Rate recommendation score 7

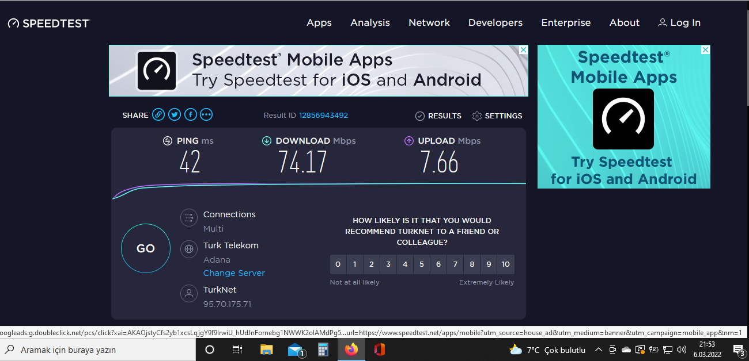(x=455, y=264)
